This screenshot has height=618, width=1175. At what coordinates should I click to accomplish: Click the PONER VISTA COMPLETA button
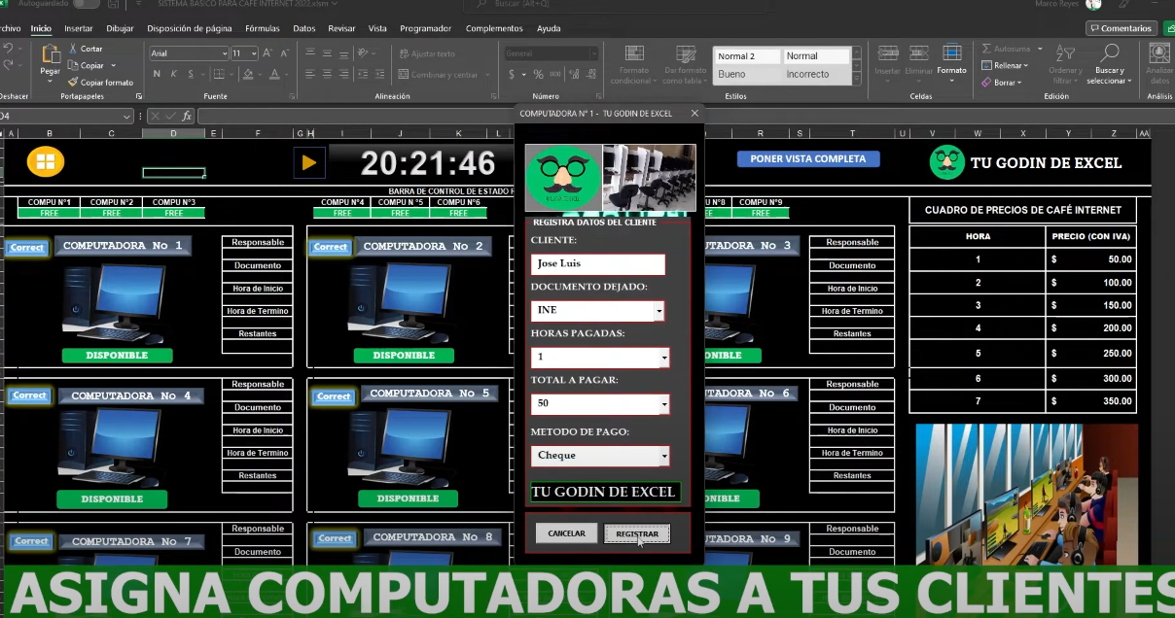[x=808, y=157]
